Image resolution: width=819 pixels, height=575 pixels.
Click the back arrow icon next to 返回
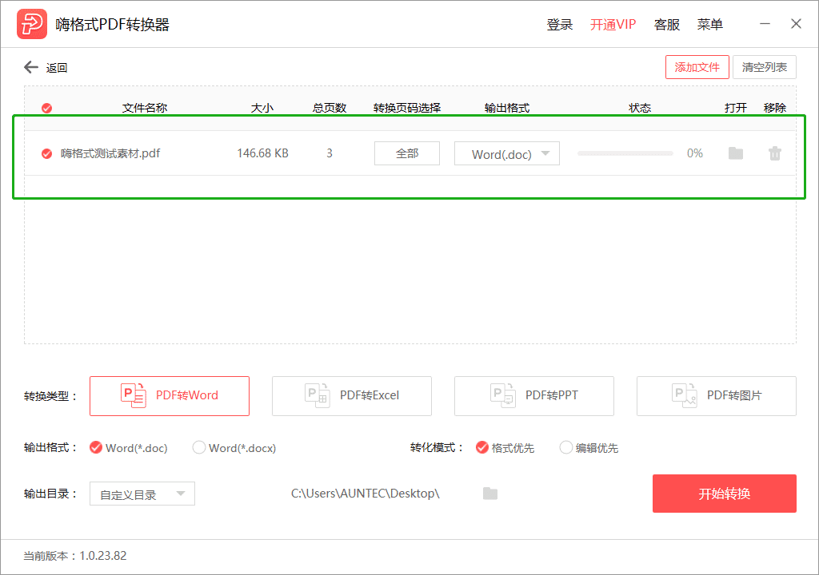[31, 67]
